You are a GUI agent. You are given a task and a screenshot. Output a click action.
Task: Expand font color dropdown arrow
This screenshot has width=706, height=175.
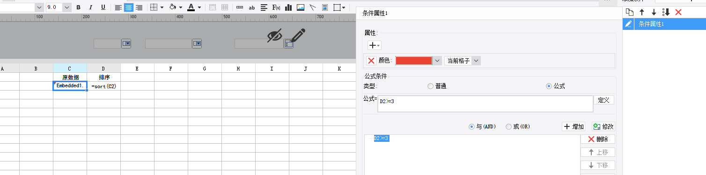199,7
